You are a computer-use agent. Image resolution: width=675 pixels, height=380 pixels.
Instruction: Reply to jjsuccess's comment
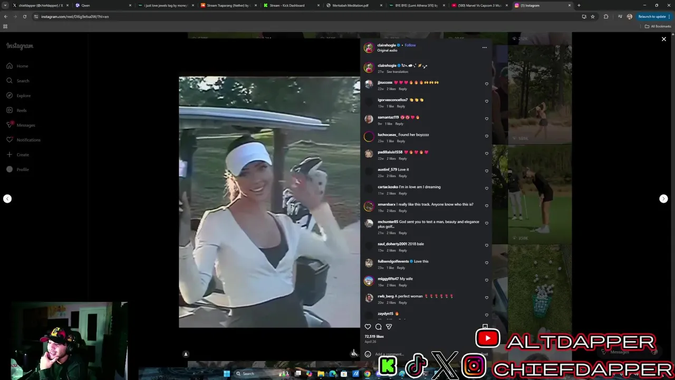click(x=402, y=89)
